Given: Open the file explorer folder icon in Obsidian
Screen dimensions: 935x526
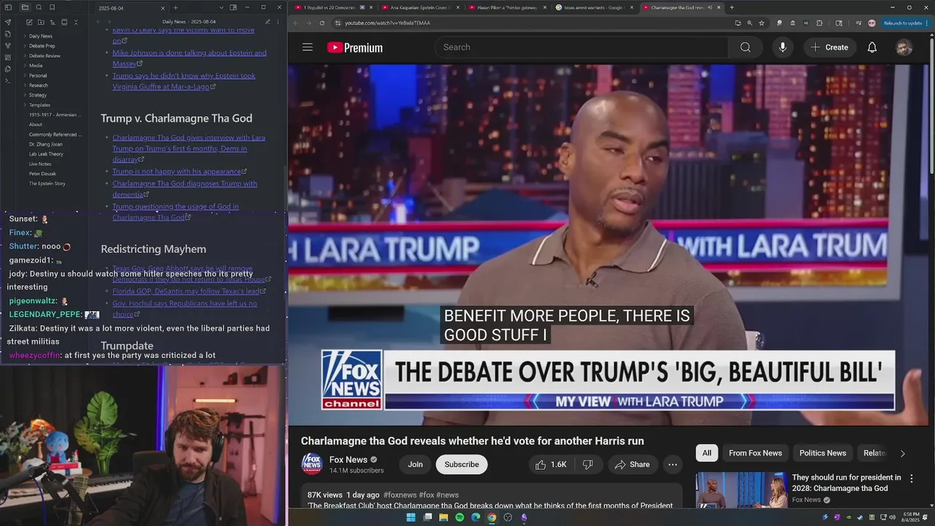Looking at the screenshot, I should coord(25,7).
